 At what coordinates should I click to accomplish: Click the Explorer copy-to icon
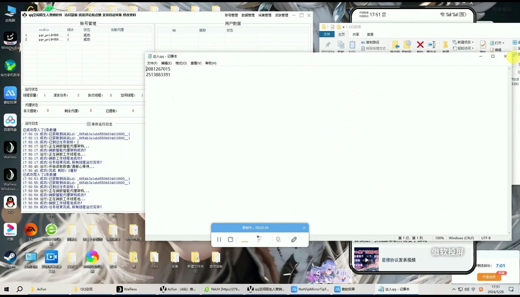(407, 45)
